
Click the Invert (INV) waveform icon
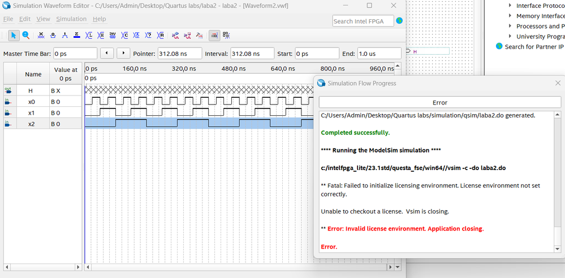113,35
